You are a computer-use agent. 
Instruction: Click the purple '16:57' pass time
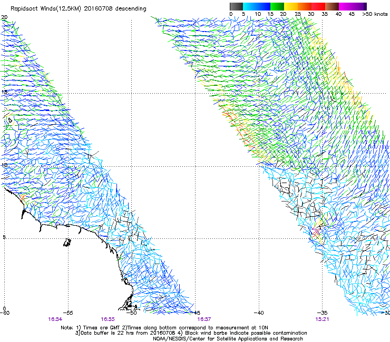(204, 319)
